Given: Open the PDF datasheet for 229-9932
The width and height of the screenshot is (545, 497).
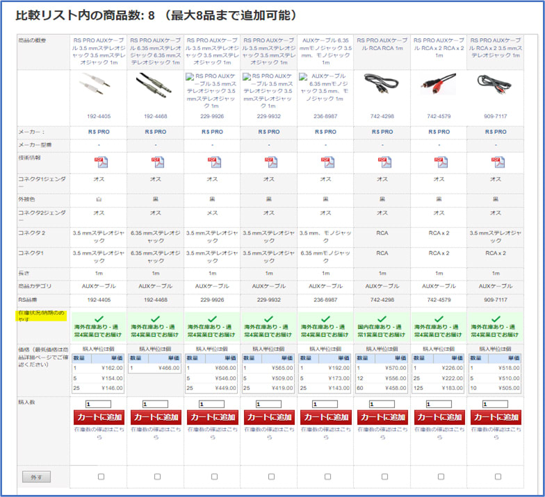Looking at the screenshot, I should 271,162.
